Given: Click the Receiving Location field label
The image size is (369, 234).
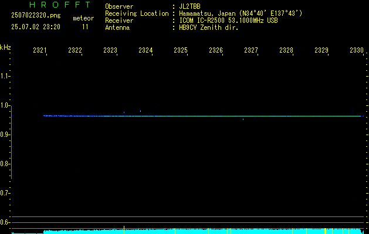Looking at the screenshot, I should tap(137, 13).
